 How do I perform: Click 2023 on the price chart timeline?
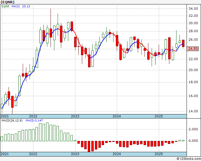(75, 116)
